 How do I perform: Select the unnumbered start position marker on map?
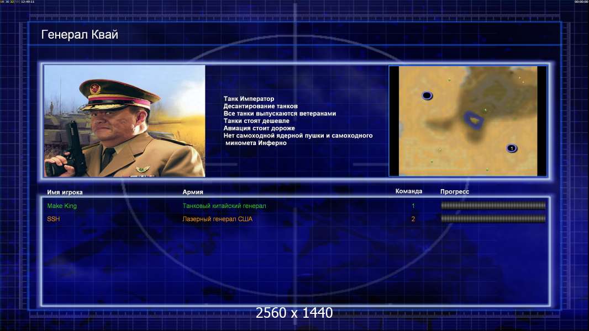(x=427, y=95)
